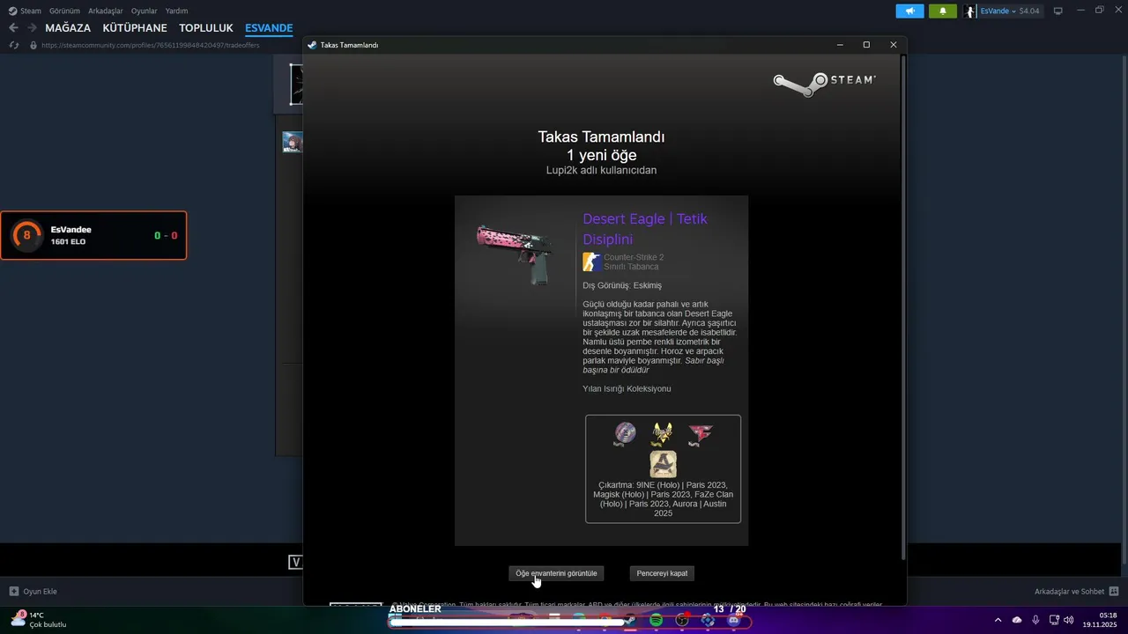Image resolution: width=1128 pixels, height=634 pixels.
Task: Click the 9INE Holo sticker icon
Action: [625, 433]
